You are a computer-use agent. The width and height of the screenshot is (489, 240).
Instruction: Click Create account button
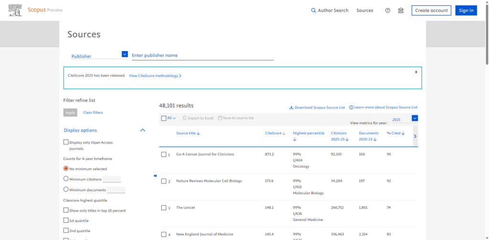(431, 10)
